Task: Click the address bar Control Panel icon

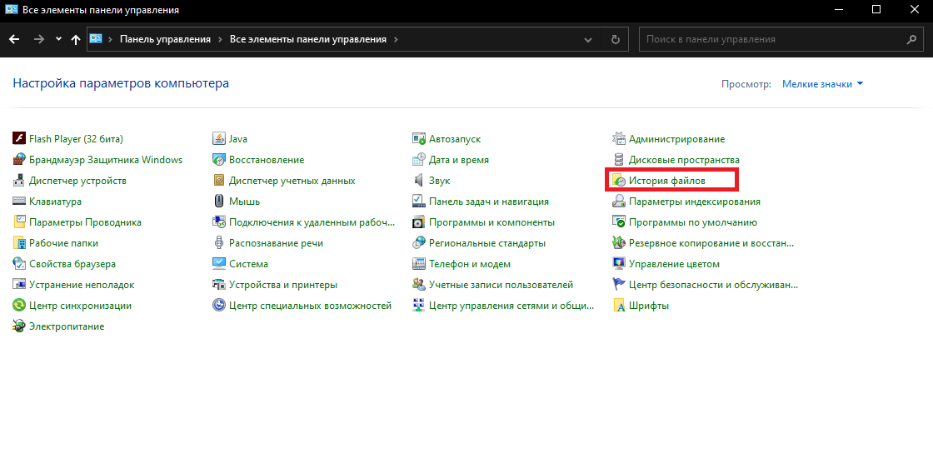Action: [x=95, y=38]
